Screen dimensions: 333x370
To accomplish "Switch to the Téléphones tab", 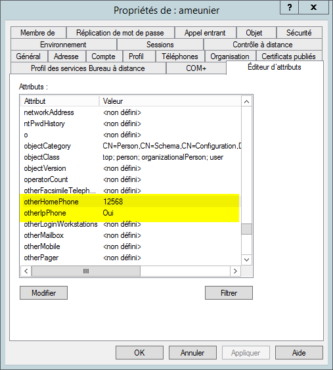I will click(x=180, y=57).
